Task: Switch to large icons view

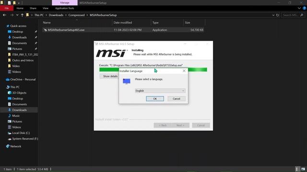Action: point(303,169)
